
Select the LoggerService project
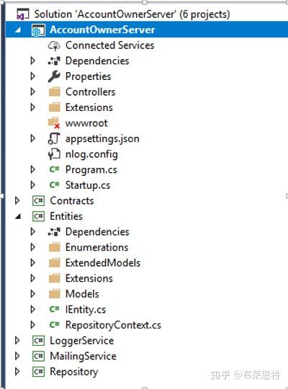click(82, 341)
